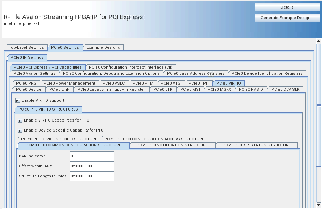Switch to PCIe0 VSEC tab
322x209 pixels.
tap(114, 84)
